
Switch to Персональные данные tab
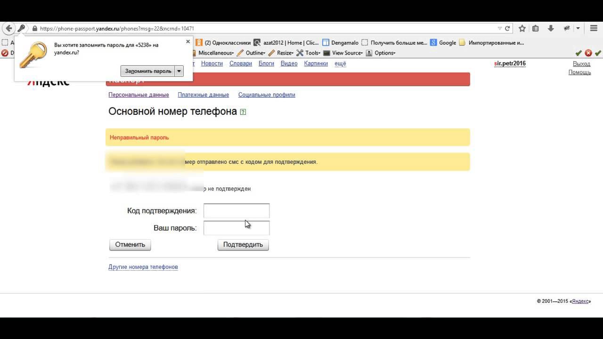point(139,95)
